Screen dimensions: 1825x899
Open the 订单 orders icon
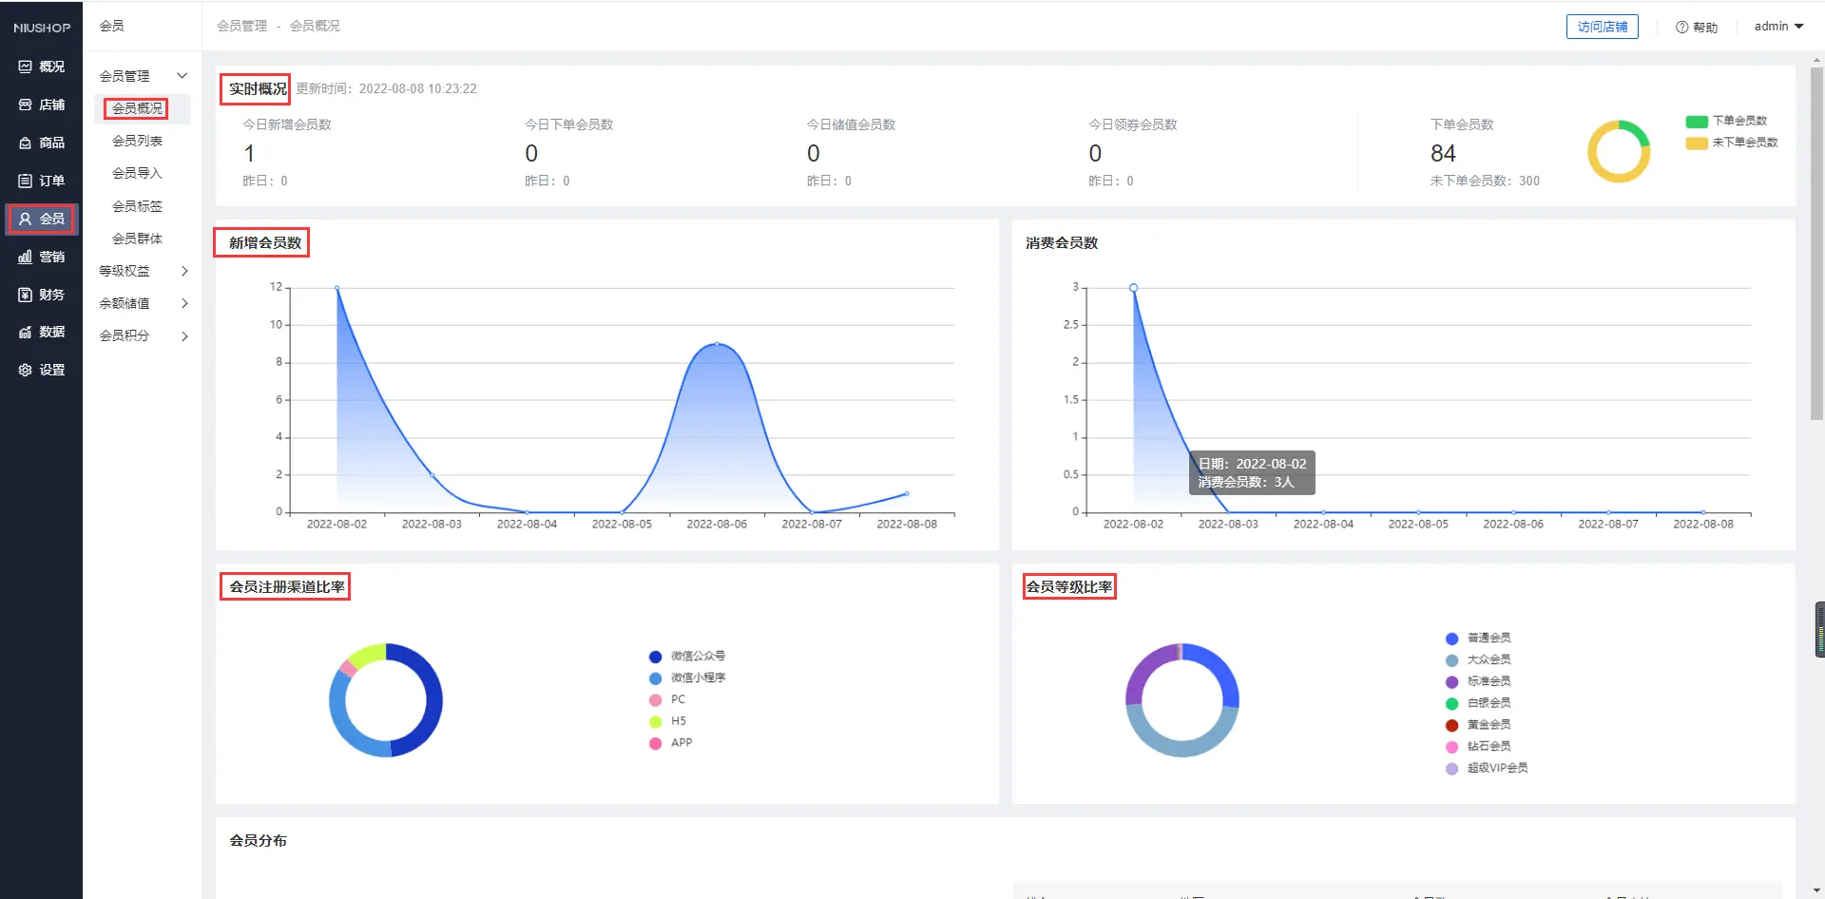point(26,181)
